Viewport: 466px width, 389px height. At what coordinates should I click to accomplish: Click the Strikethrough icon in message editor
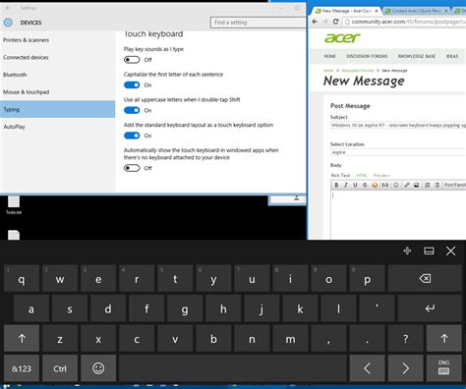coord(365,185)
